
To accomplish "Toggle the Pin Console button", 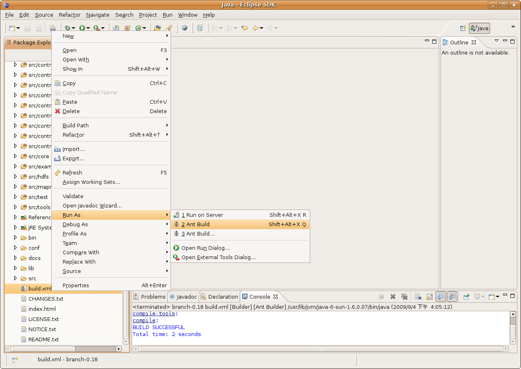I will tap(466, 297).
